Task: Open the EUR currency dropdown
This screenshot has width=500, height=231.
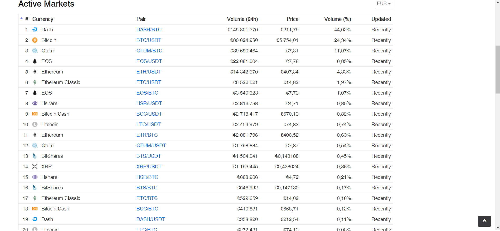Action: click(x=384, y=4)
